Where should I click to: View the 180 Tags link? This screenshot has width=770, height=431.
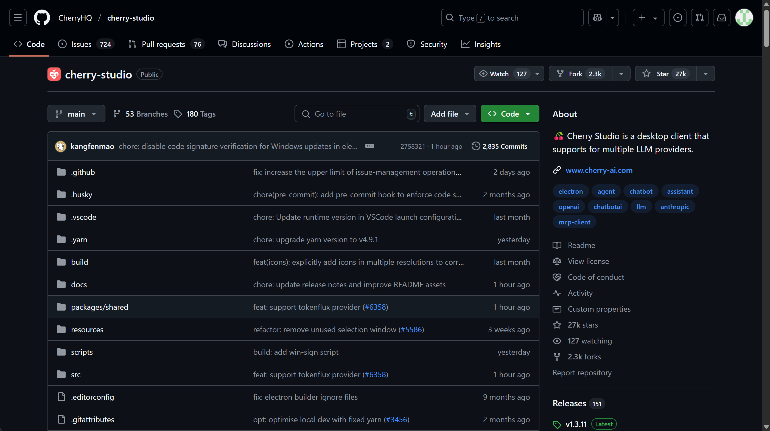tap(195, 114)
